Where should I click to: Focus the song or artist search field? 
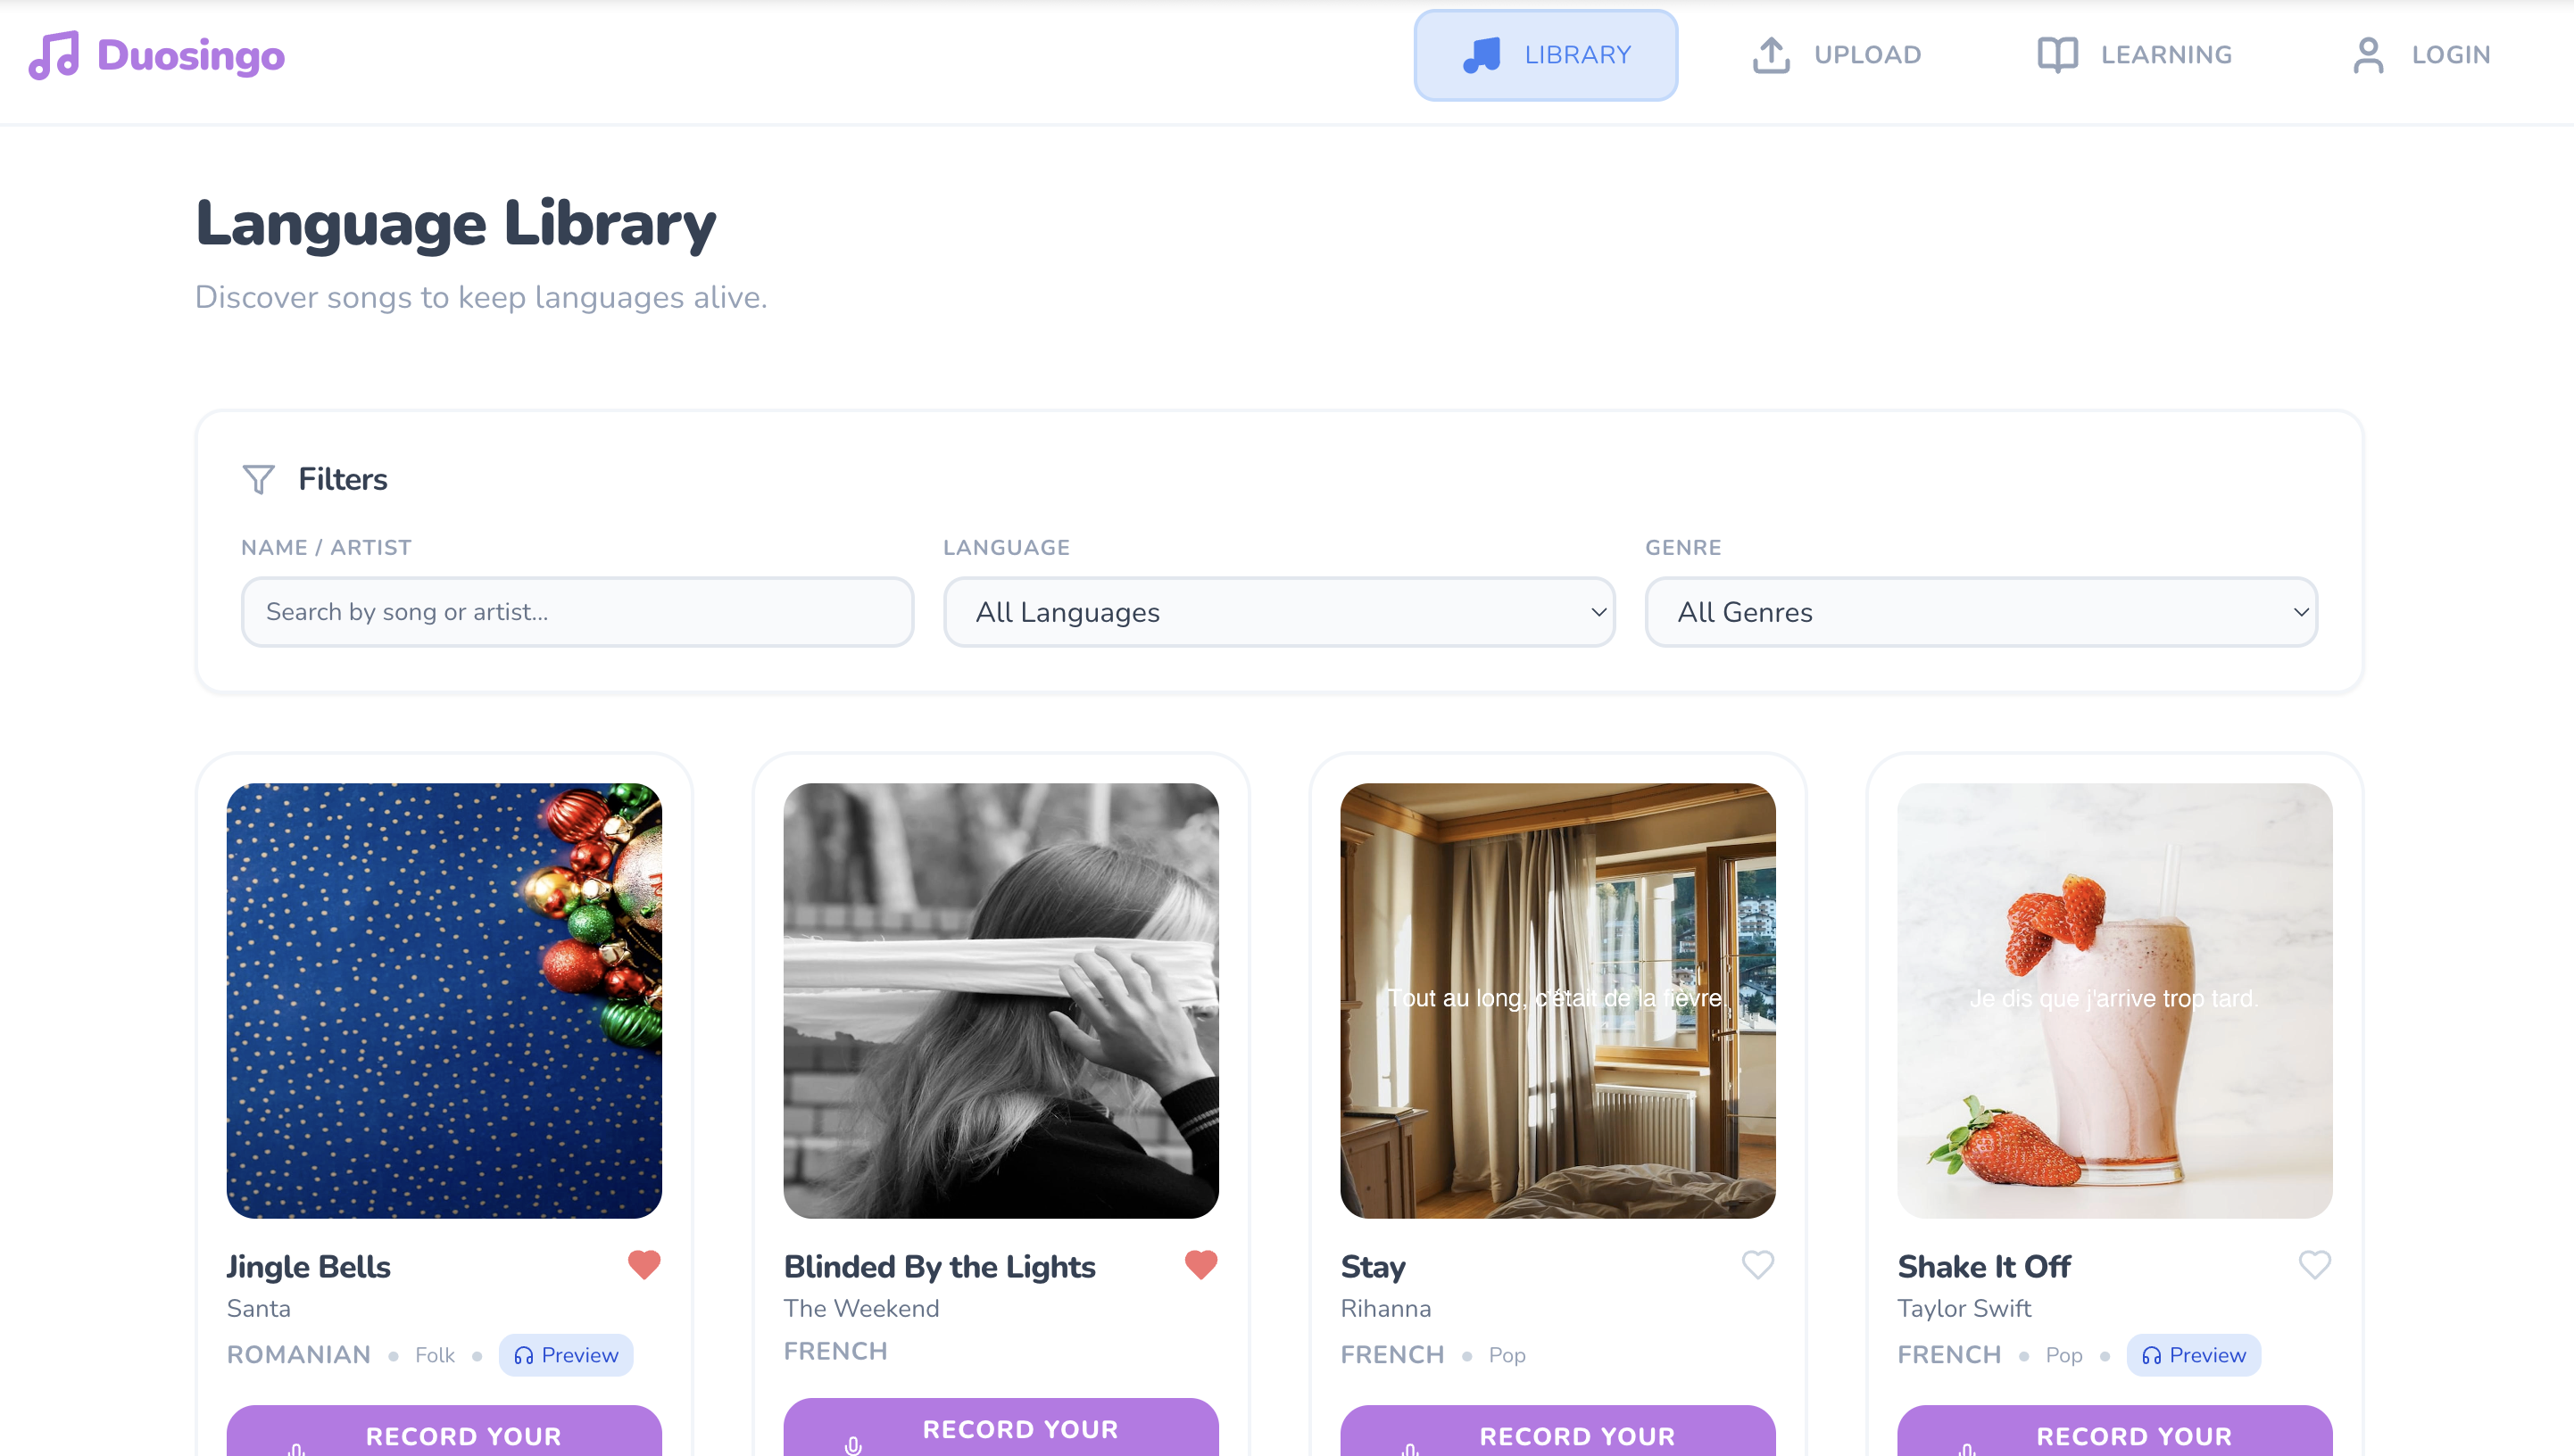tap(577, 612)
